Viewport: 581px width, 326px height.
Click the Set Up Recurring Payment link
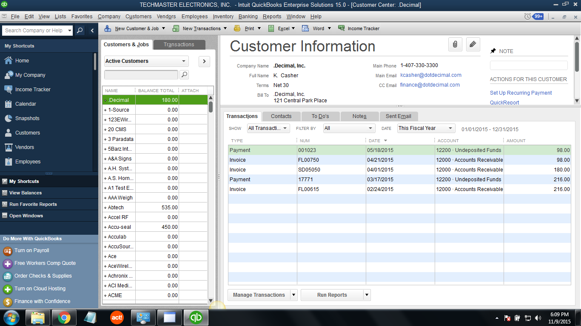click(521, 93)
